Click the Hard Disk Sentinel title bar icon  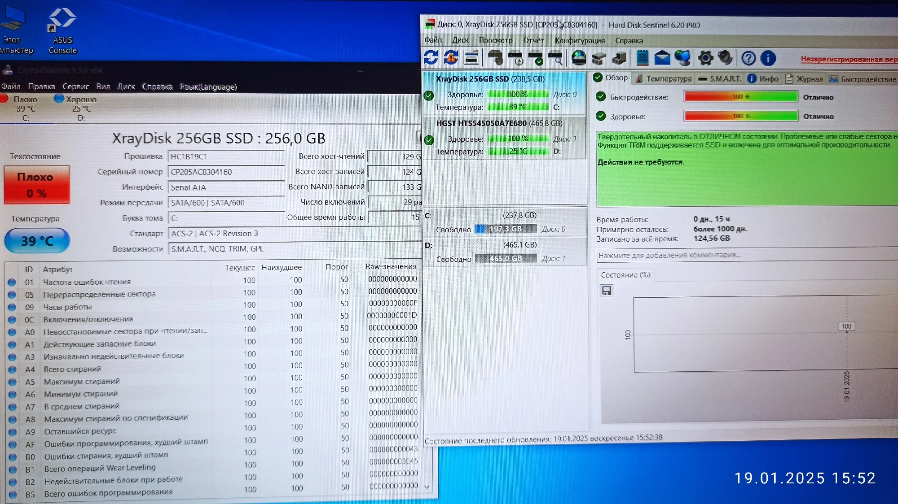click(x=430, y=24)
